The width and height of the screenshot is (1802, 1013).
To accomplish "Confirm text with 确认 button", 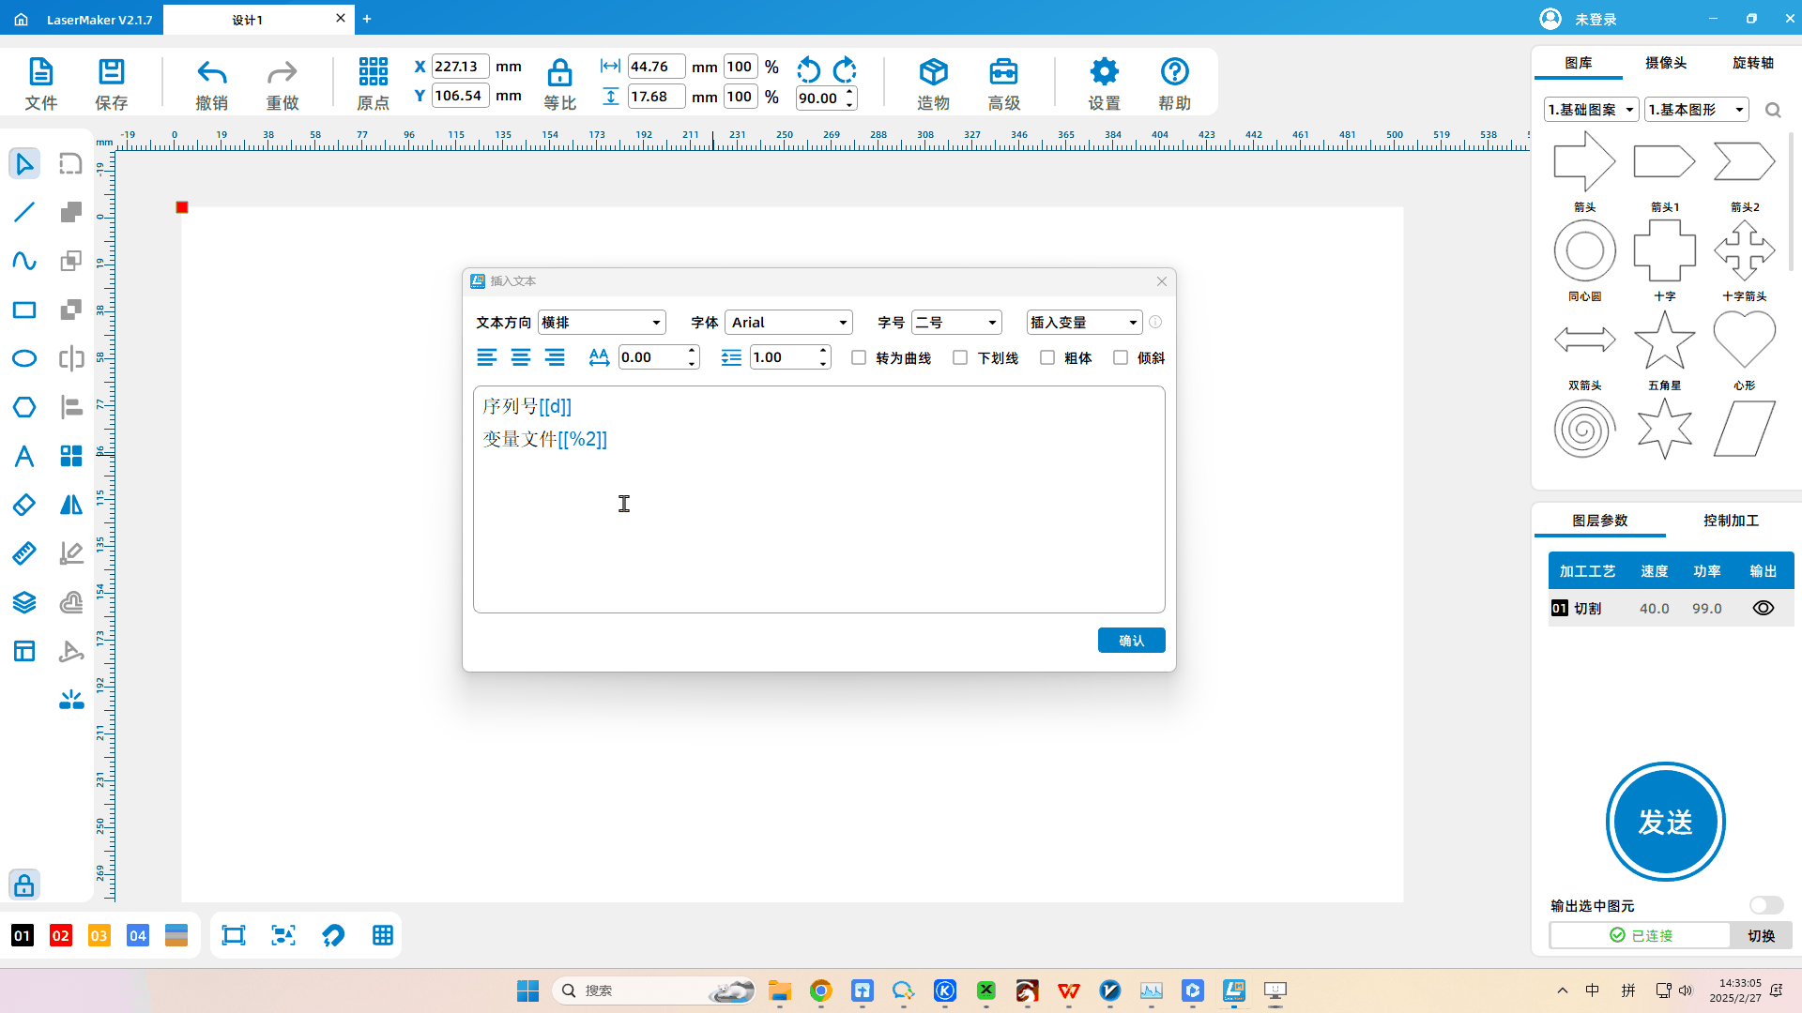I will pos(1132,641).
